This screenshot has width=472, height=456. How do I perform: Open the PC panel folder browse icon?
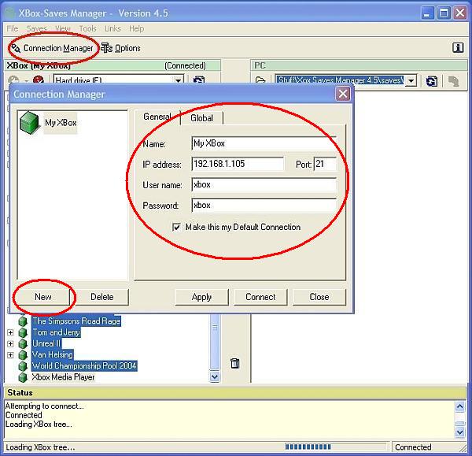point(260,80)
